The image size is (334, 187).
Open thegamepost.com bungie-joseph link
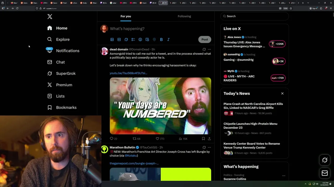134,163
